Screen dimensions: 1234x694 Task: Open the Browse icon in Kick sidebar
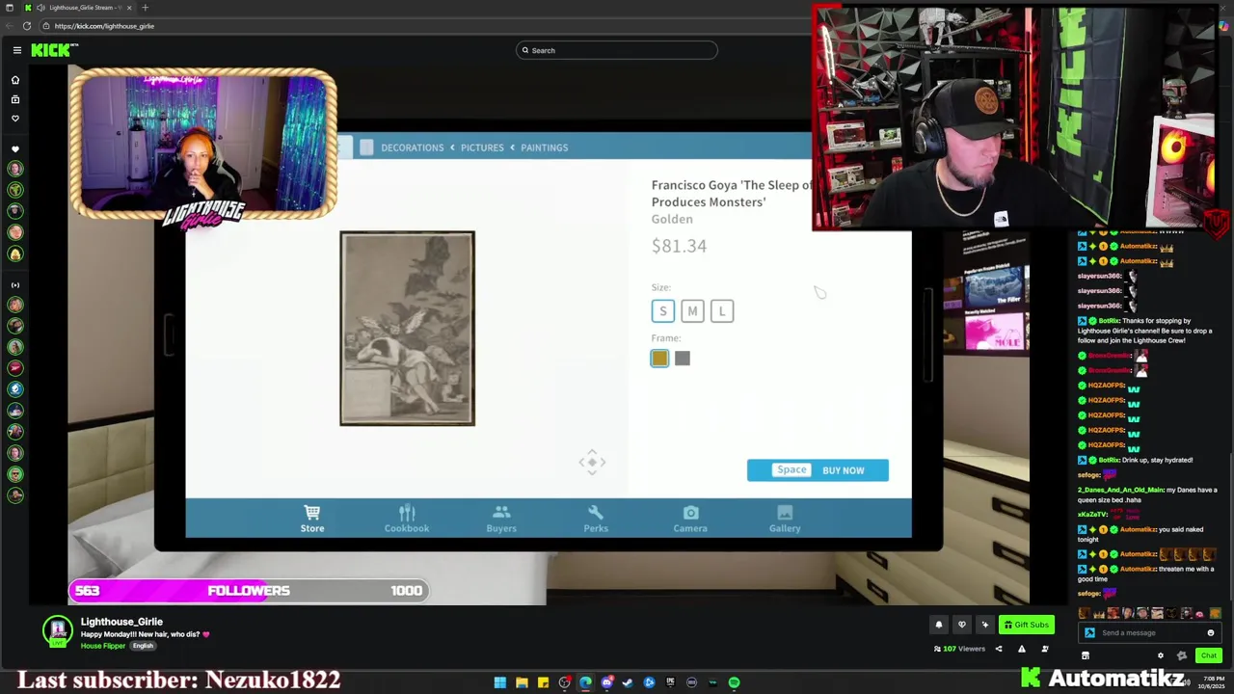tap(14, 99)
